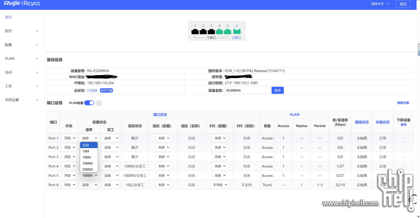Click the 环路状态 column header link

[x=383, y=122]
